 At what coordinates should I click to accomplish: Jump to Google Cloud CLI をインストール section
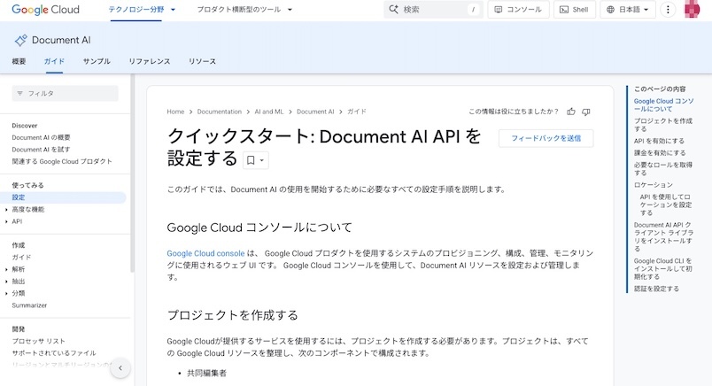[663, 269]
